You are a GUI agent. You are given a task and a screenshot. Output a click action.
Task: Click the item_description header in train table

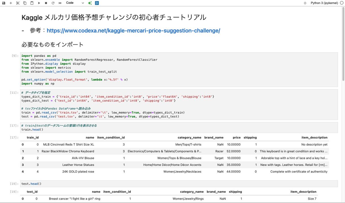pos(314,137)
